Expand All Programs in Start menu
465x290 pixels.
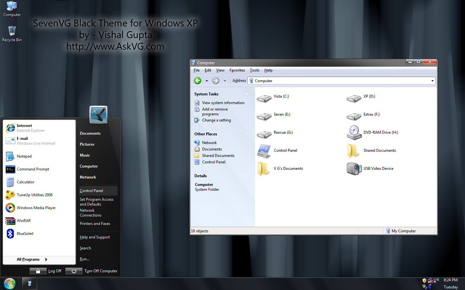click(32, 259)
